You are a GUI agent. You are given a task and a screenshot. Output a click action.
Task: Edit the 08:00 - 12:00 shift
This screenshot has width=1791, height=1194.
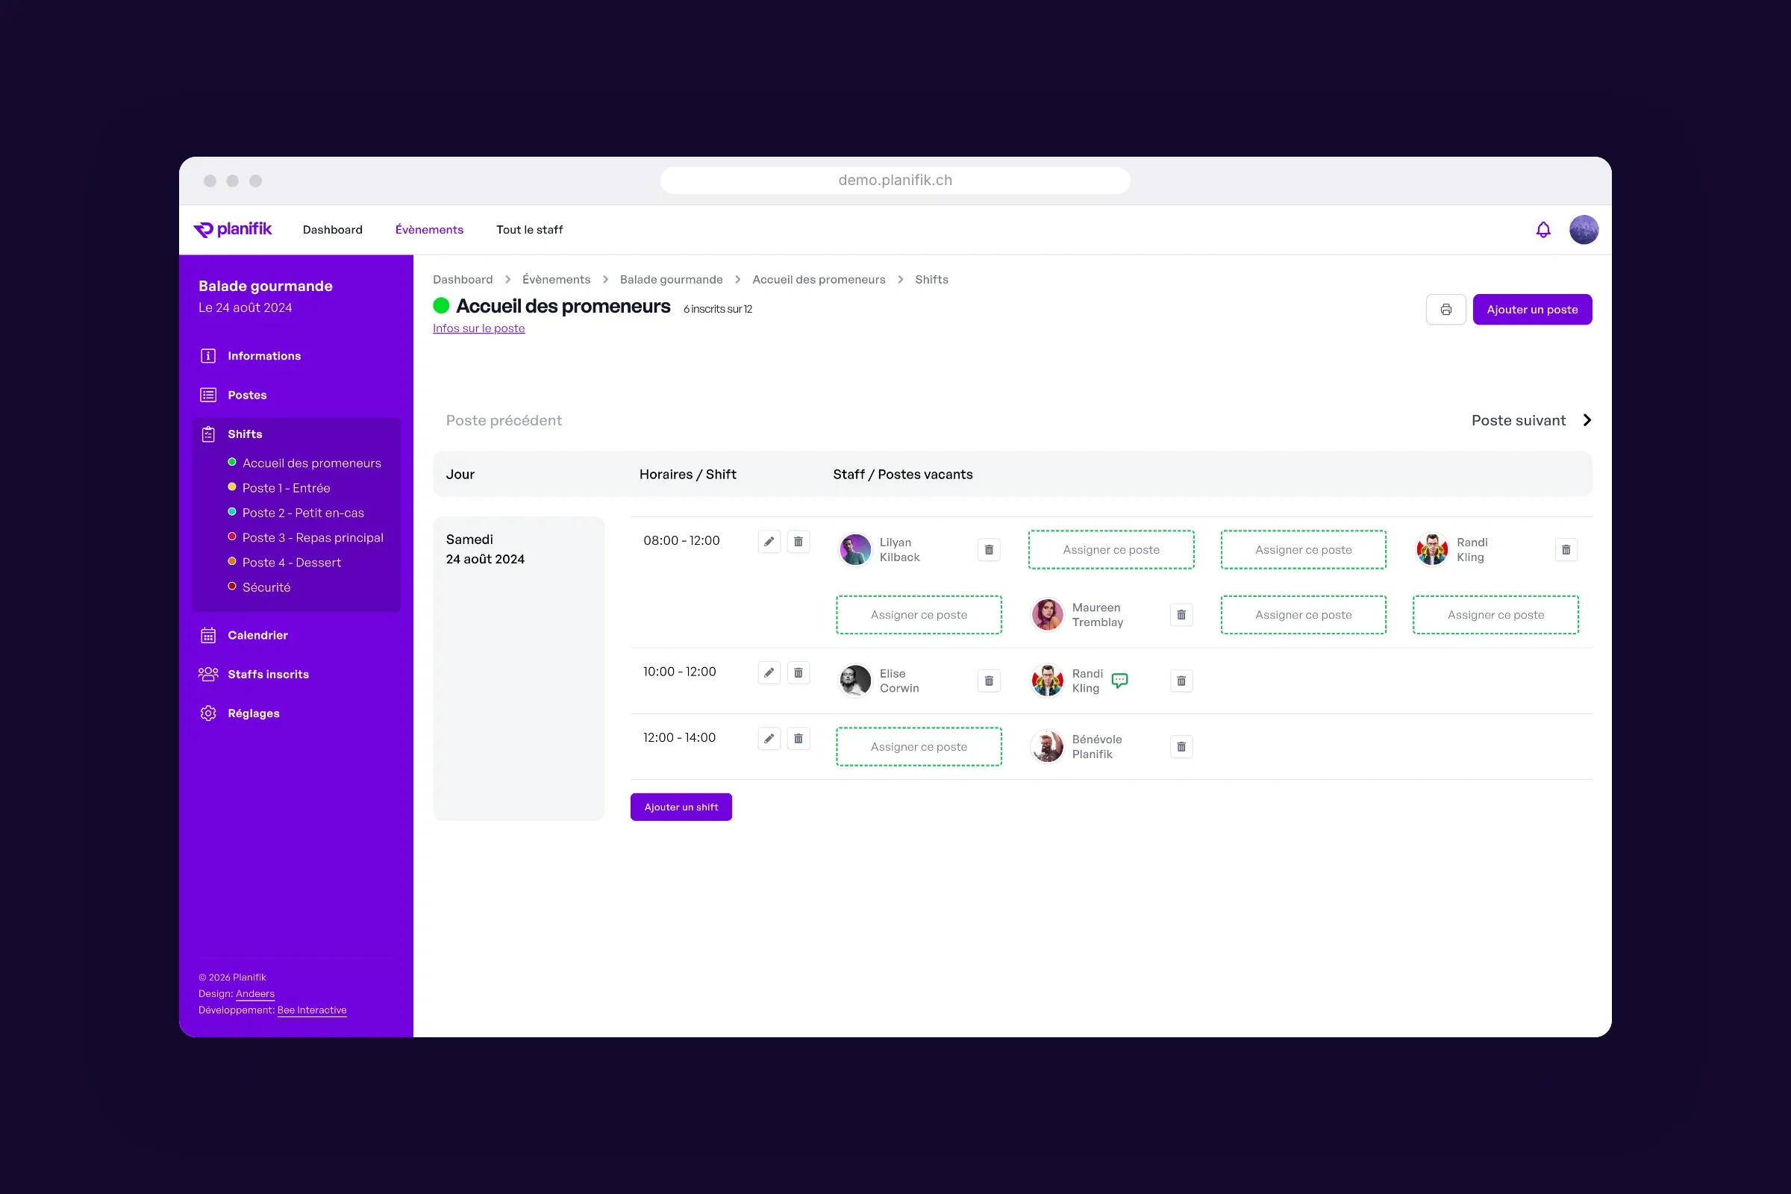[x=769, y=542]
